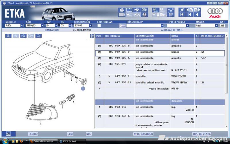
Task: Select part 8D0 953 049 A row
Action: click(160, 121)
